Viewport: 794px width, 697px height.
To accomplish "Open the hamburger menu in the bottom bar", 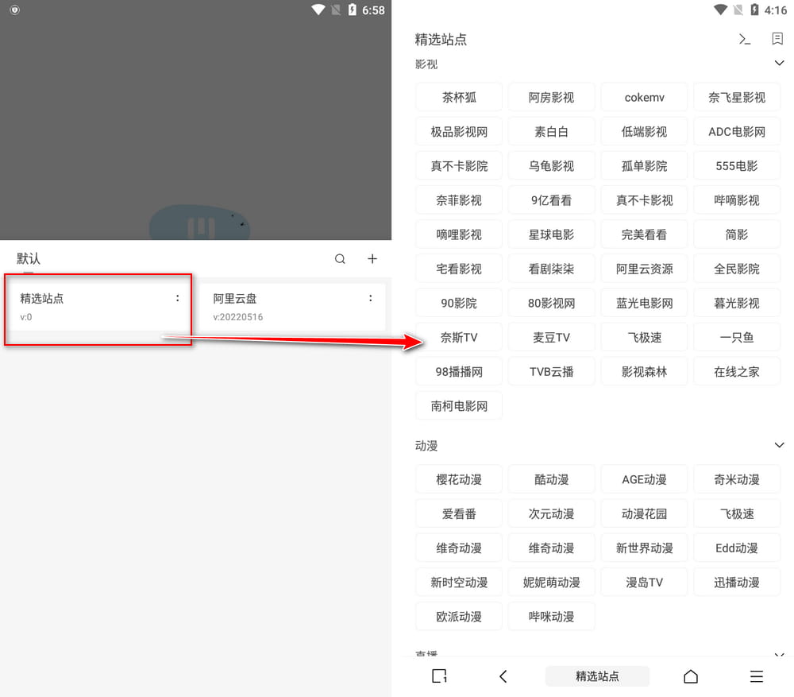I will (x=756, y=676).
